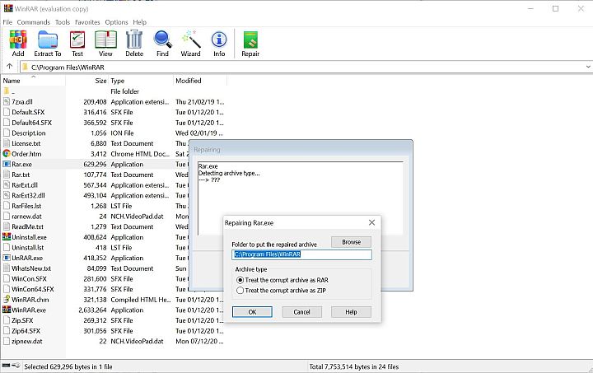Choose Treat the corrupt archive as RAR

[282, 280]
